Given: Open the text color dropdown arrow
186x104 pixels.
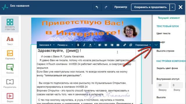Looking at the screenshot, I should (95, 44).
